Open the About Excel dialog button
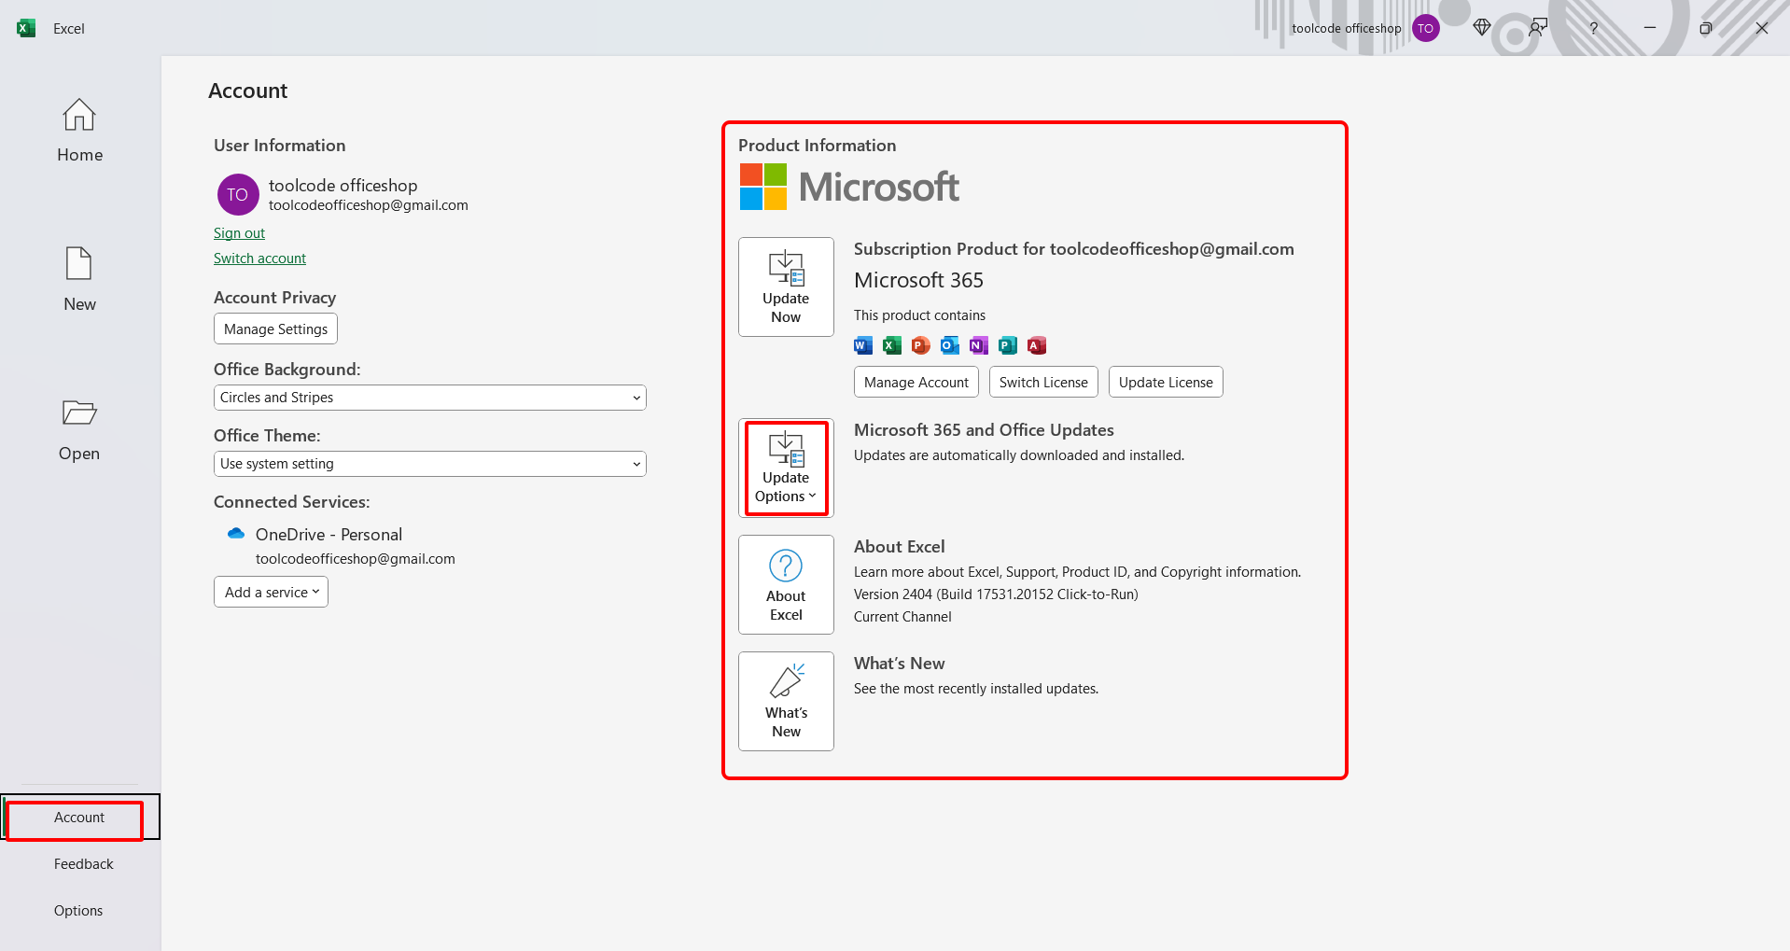The width and height of the screenshot is (1790, 951). pyautogui.click(x=786, y=584)
